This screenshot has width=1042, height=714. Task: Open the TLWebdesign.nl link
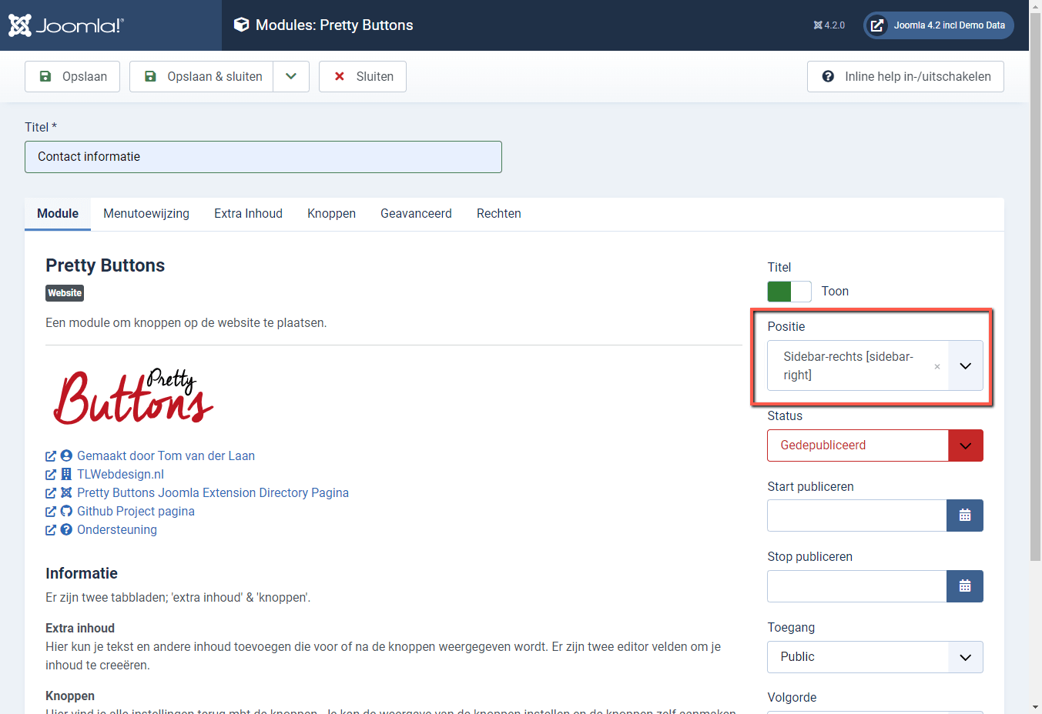[x=119, y=474]
